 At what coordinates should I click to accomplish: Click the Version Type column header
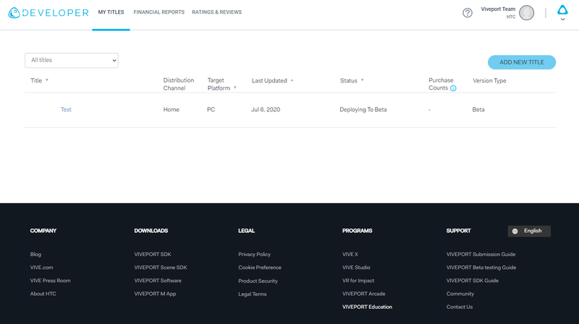click(x=489, y=80)
